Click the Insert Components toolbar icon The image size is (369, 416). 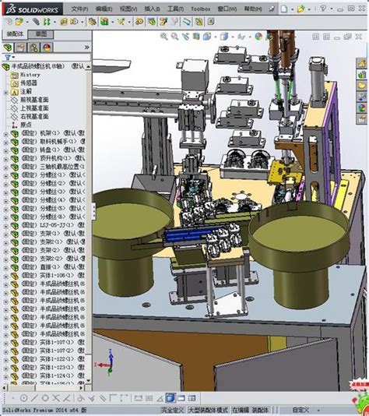coord(19,22)
